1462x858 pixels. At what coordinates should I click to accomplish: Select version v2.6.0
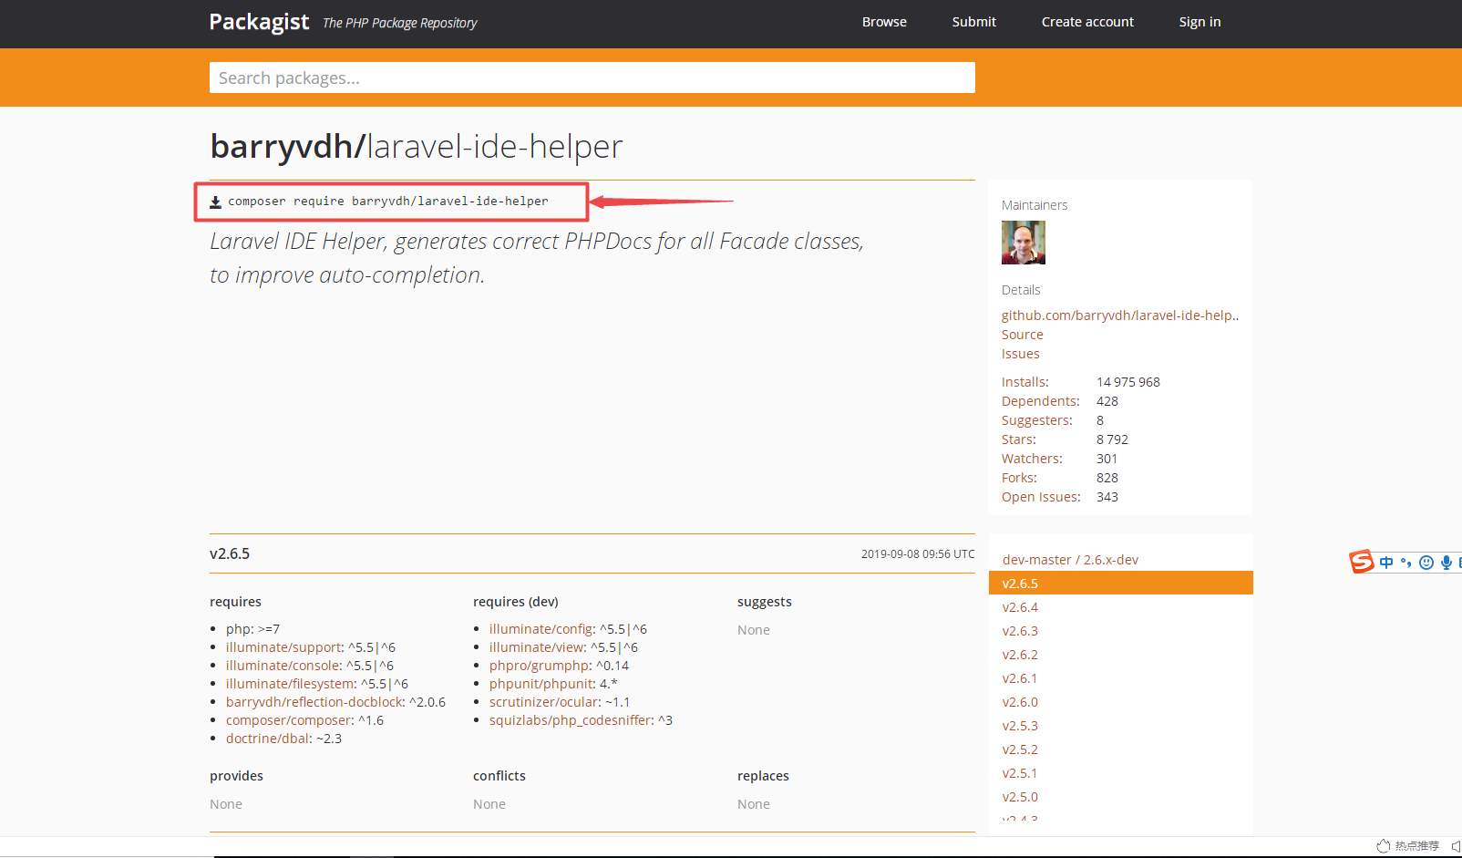(x=1020, y=702)
